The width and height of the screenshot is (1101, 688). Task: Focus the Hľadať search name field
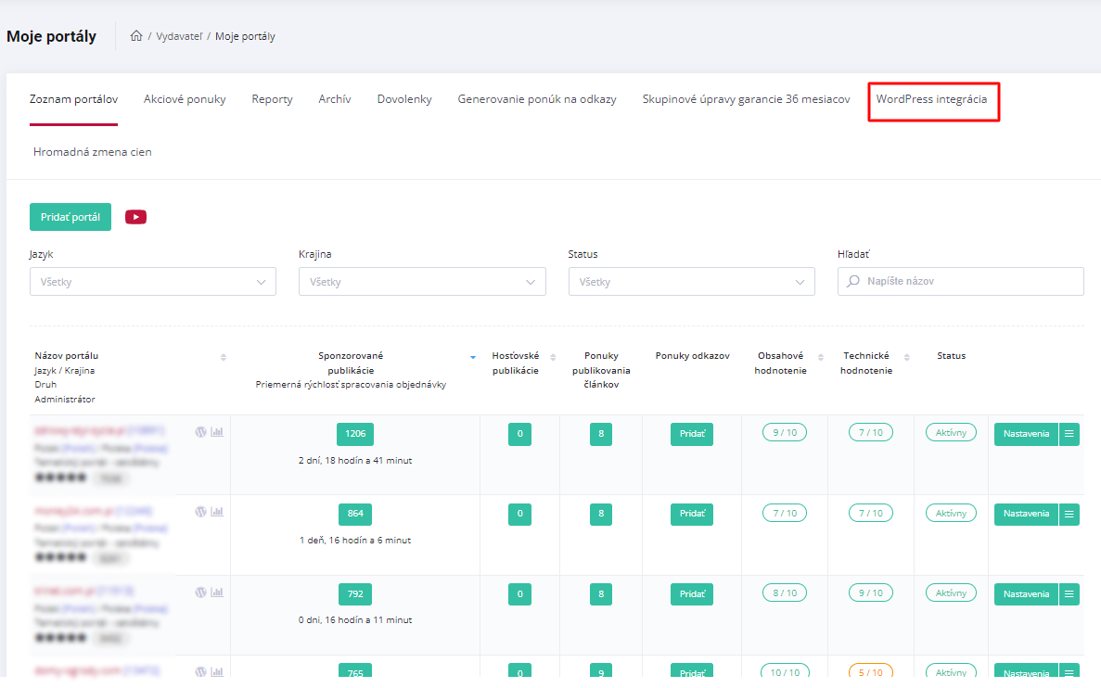[961, 282]
